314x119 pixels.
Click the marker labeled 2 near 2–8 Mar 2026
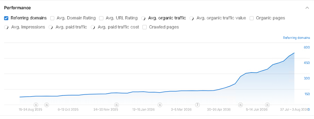point(198,105)
